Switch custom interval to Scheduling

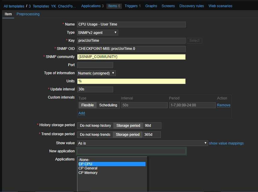click(x=108, y=105)
